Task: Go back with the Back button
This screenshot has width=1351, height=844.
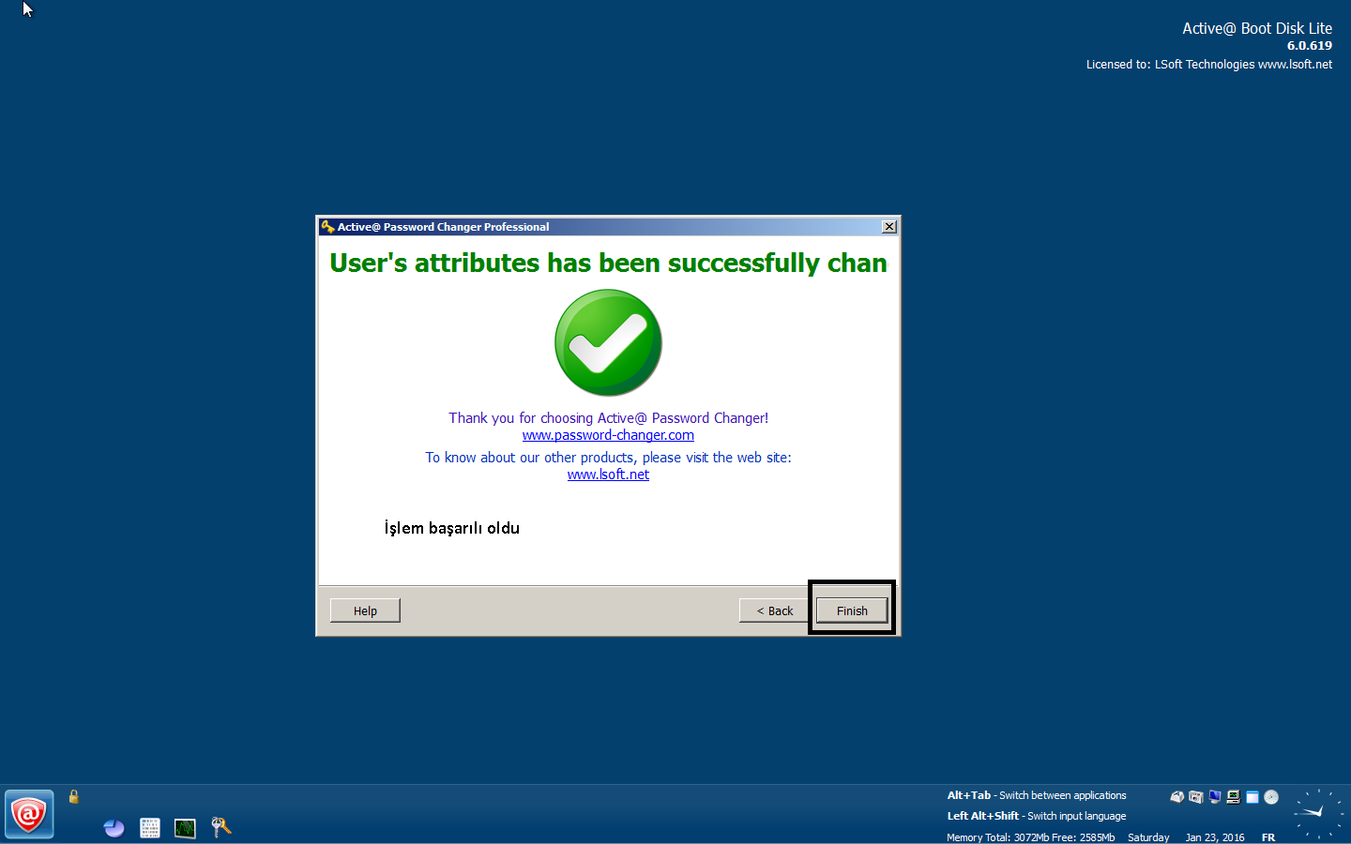Action: (x=775, y=610)
